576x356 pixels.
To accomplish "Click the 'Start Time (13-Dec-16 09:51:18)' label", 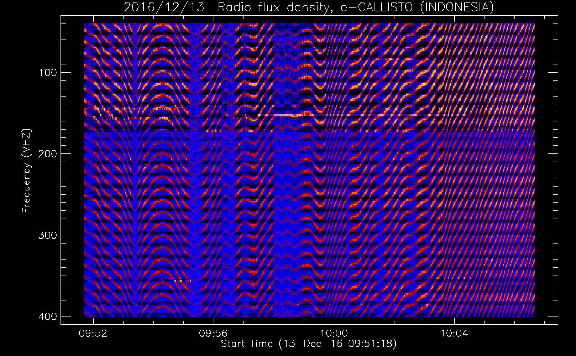I will tap(309, 344).
